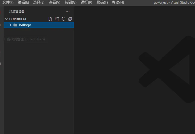Open the 帮助(H) menu
Viewport: 195px width, 134px height.
118,2
